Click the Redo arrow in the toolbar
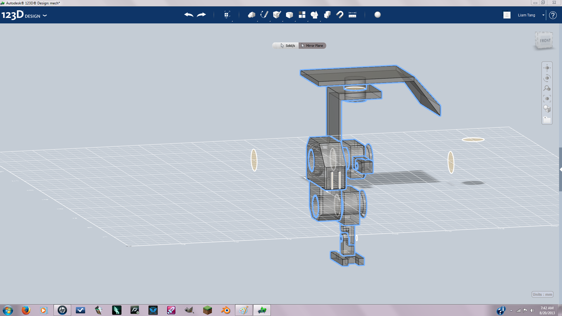The width and height of the screenshot is (562, 316). point(201,15)
